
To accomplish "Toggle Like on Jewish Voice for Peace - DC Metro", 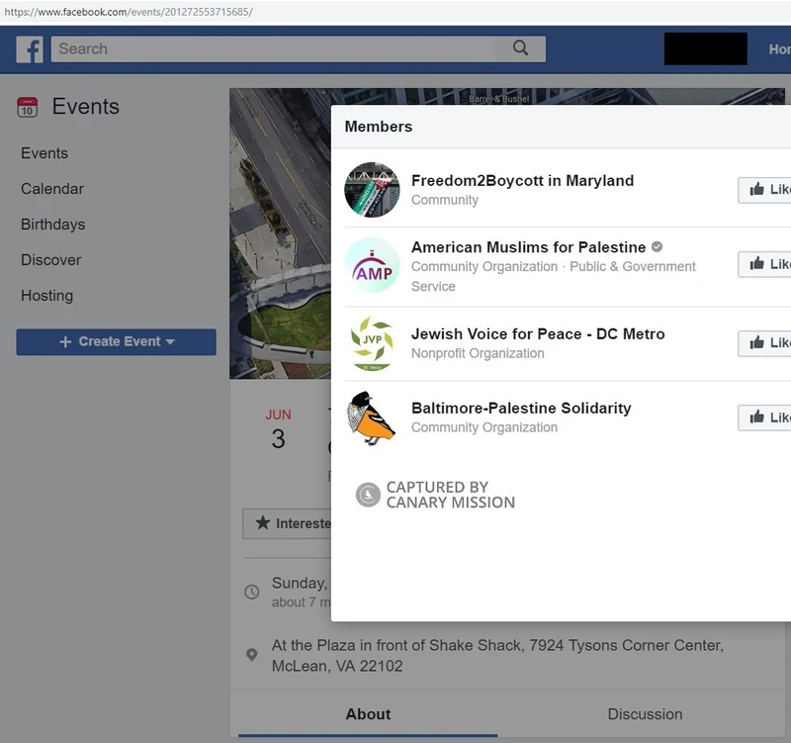I will (764, 343).
